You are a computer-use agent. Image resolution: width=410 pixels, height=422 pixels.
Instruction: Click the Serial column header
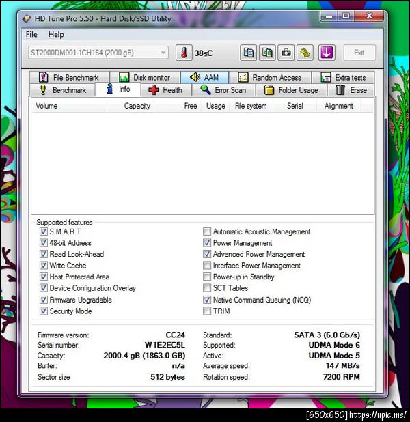tap(295, 106)
